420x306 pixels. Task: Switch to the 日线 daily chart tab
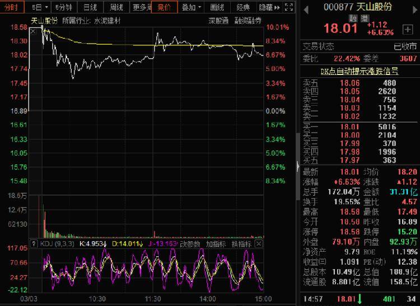90,7
